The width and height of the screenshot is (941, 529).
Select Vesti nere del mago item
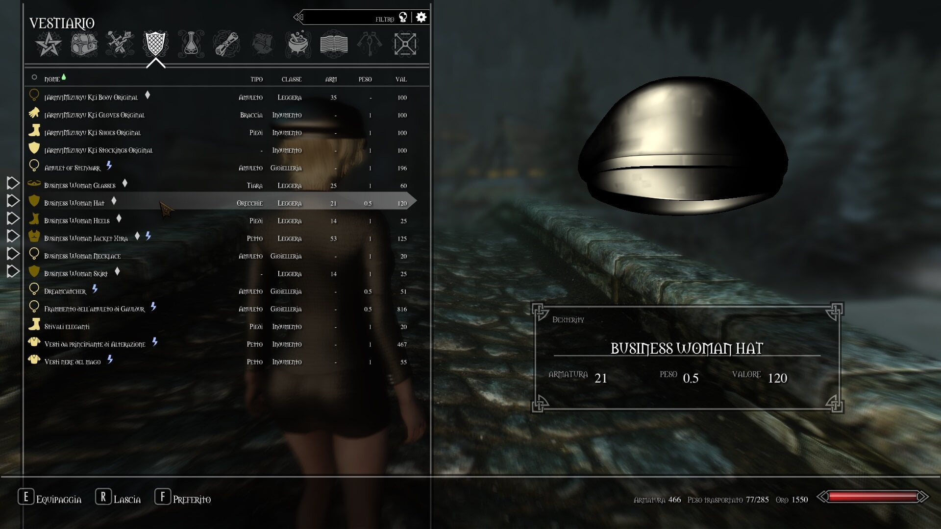[x=221, y=361]
